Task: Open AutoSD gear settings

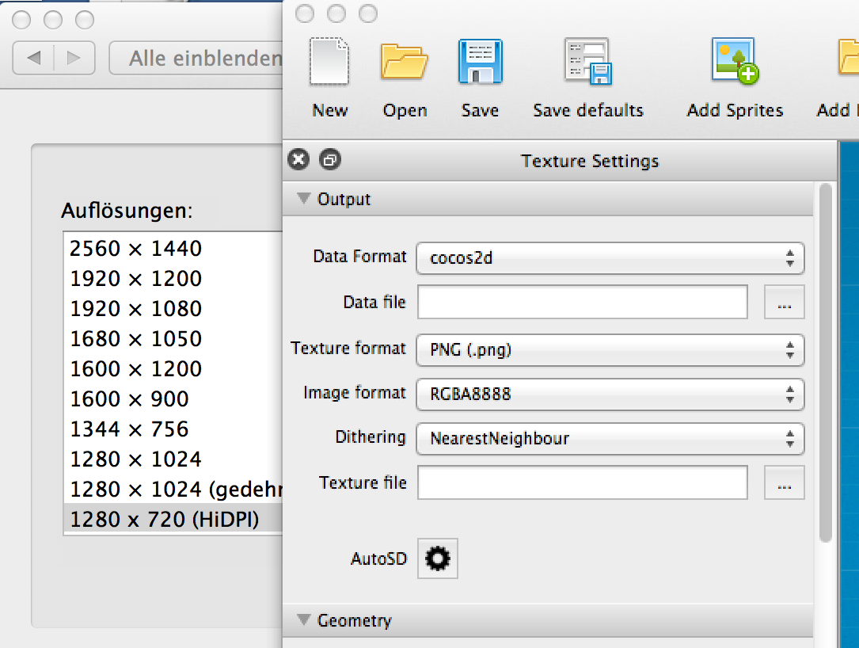Action: [x=437, y=559]
